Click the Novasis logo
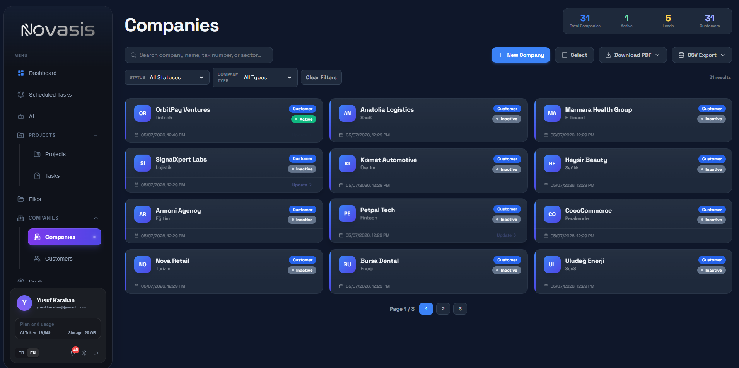The width and height of the screenshot is (739, 368). click(58, 30)
